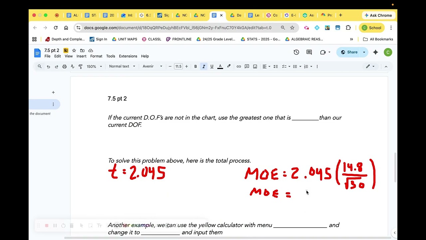Add a new document tab
Viewport: 426px width, 240px height.
click(53, 92)
